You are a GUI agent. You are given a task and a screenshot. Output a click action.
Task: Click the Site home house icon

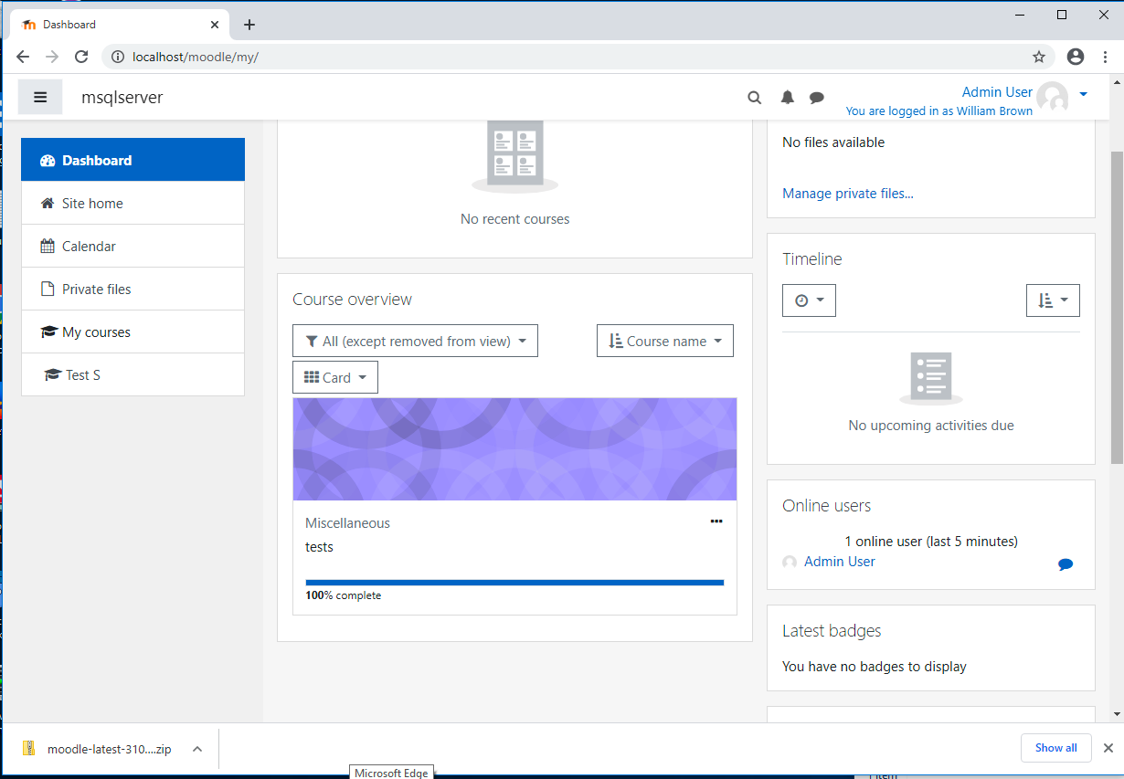(48, 203)
